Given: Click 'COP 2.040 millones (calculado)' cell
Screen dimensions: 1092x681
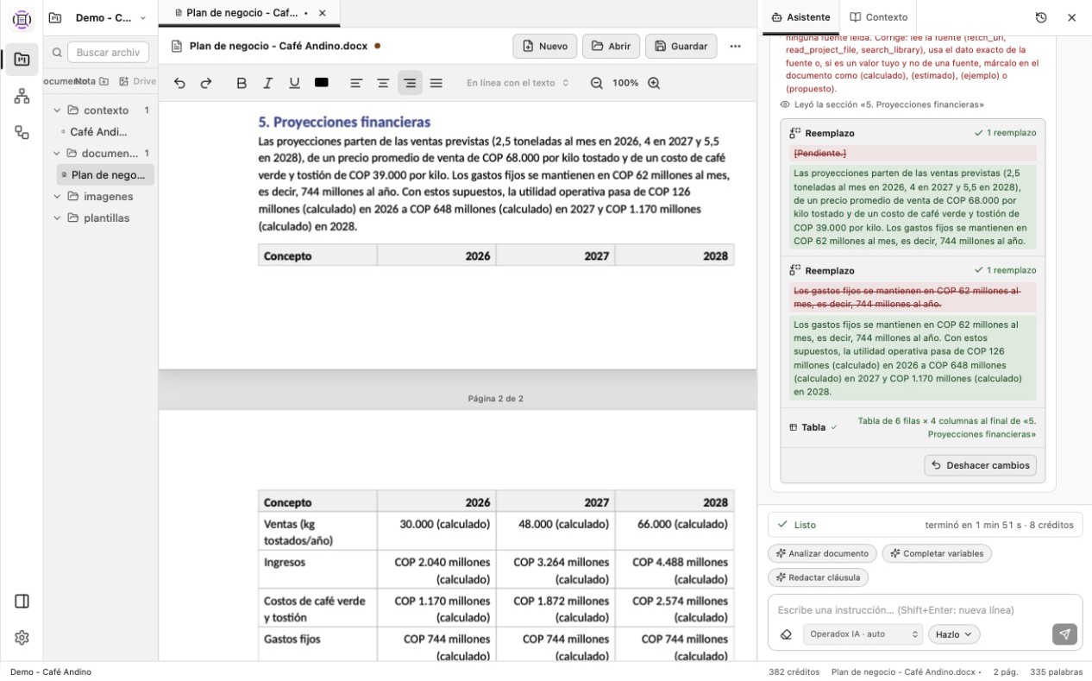Looking at the screenshot, I should (x=436, y=571).
